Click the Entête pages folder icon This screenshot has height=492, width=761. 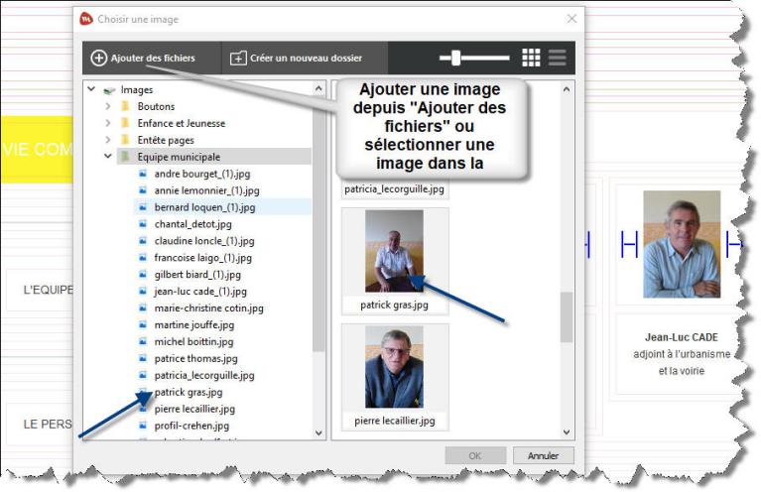point(125,140)
